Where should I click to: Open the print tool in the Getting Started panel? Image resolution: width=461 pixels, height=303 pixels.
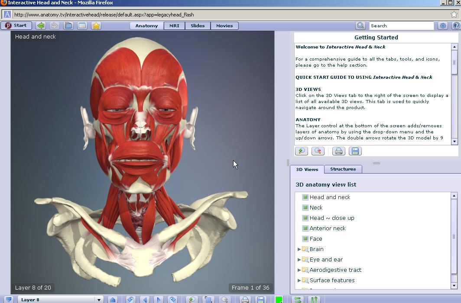[338, 151]
